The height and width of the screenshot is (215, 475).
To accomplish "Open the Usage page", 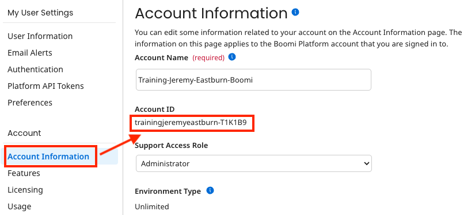I will 19,206.
